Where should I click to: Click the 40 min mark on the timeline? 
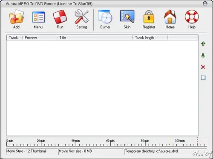76,141
